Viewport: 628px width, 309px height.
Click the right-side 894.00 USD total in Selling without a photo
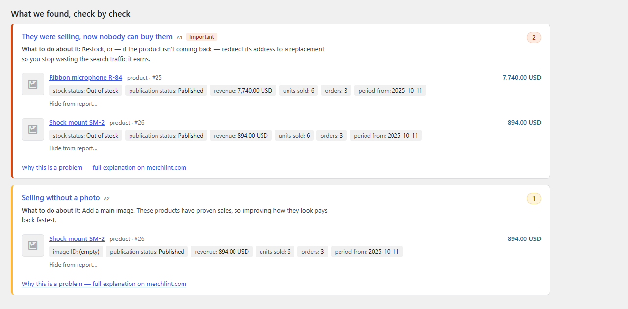[524, 238]
